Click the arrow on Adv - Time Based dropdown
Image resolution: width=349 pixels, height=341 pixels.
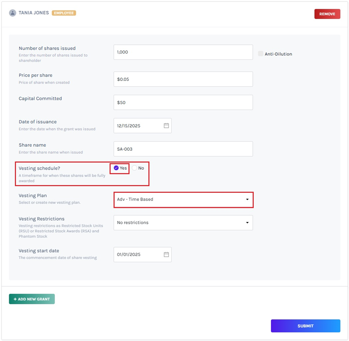(247, 199)
